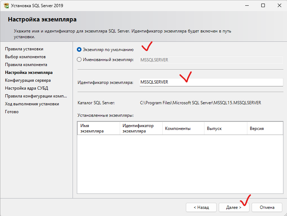Open the "Правила установки" step in sidebar
The image size is (287, 216).
pyautogui.click(x=24, y=49)
